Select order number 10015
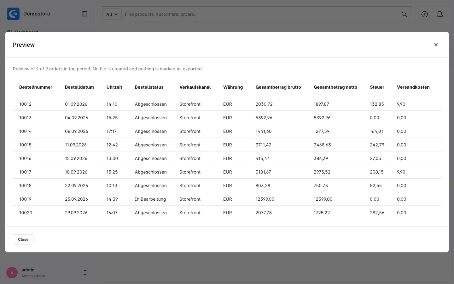 25,145
